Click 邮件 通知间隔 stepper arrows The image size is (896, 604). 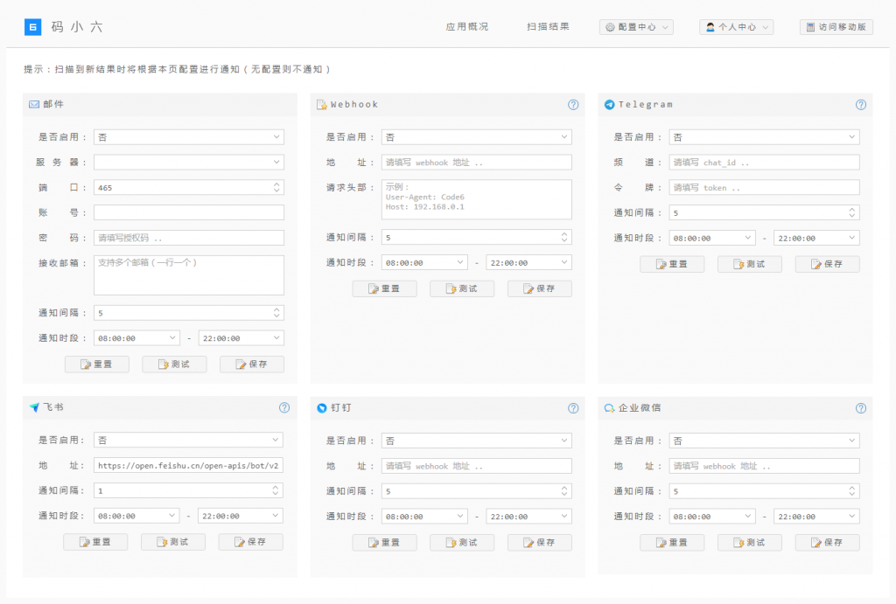click(276, 313)
